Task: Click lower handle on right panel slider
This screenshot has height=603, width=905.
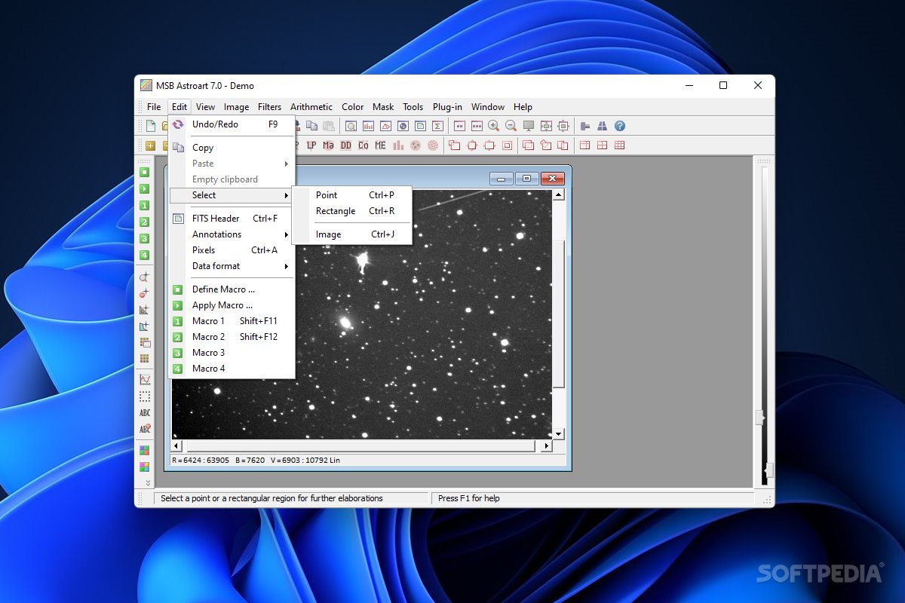Action: coord(768,471)
